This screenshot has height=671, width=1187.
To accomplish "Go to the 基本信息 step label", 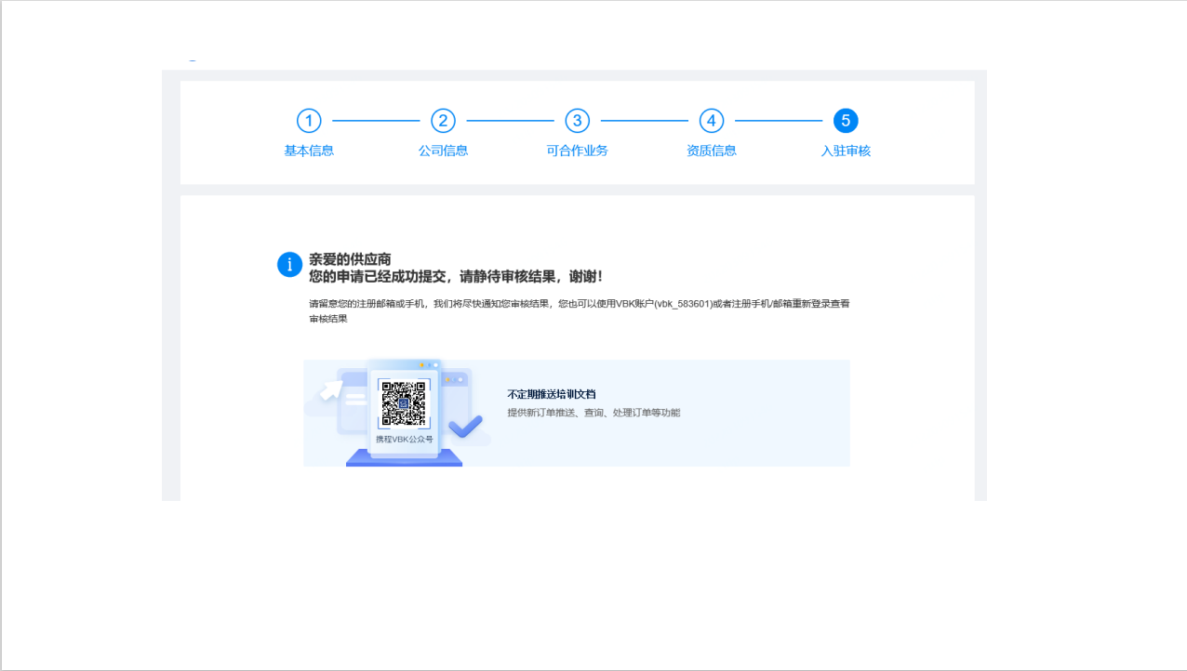I will click(309, 151).
